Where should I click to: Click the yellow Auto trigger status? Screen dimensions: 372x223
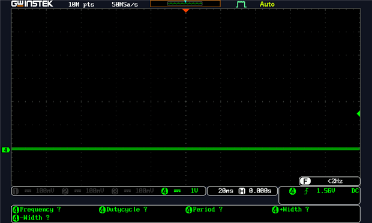point(267,4)
